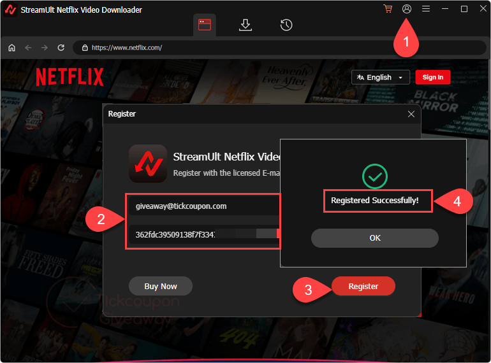The width and height of the screenshot is (491, 363).
Task: Open the shopping cart icon
Action: coord(388,9)
